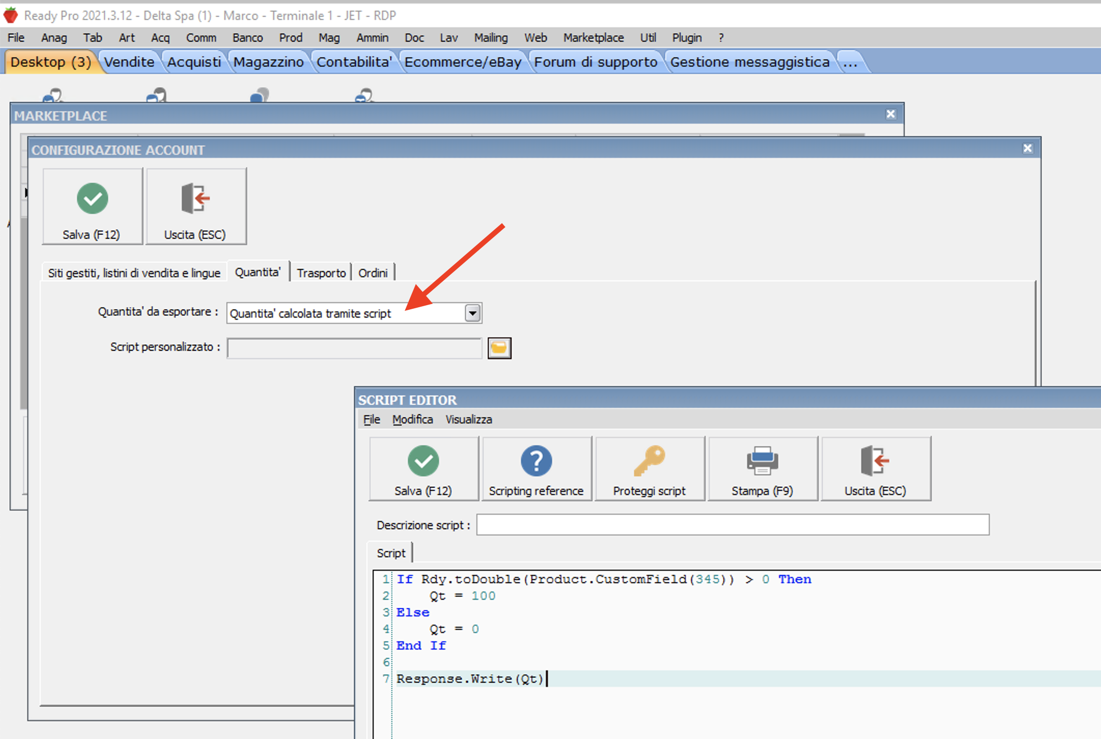Switch to the Forum di supporto tab
The height and width of the screenshot is (739, 1101).
[x=596, y=62]
